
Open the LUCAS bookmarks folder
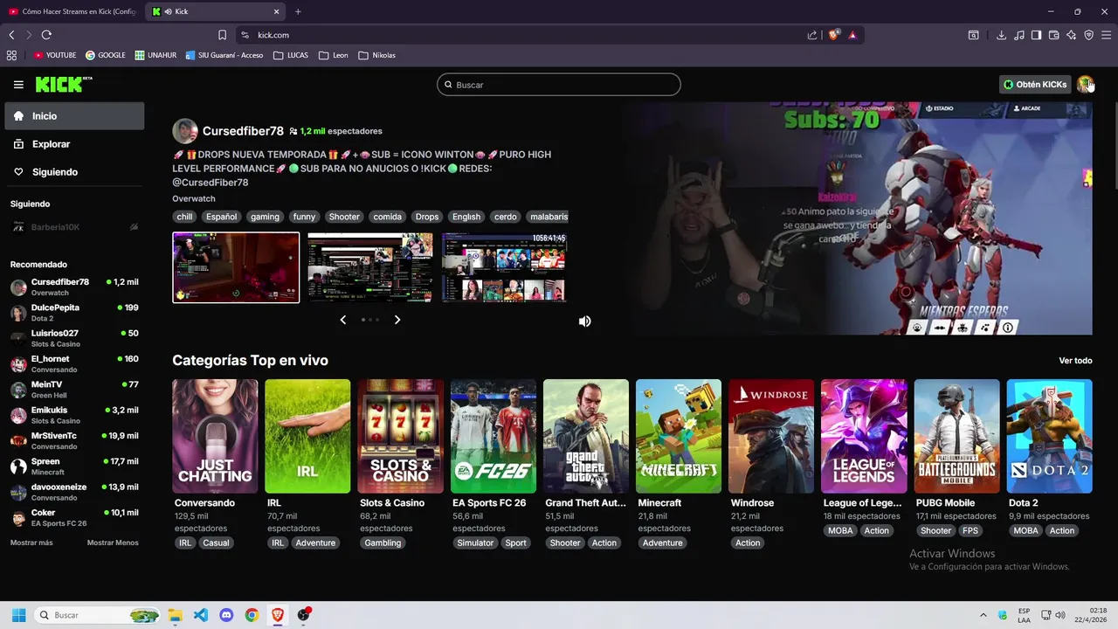pyautogui.click(x=291, y=55)
